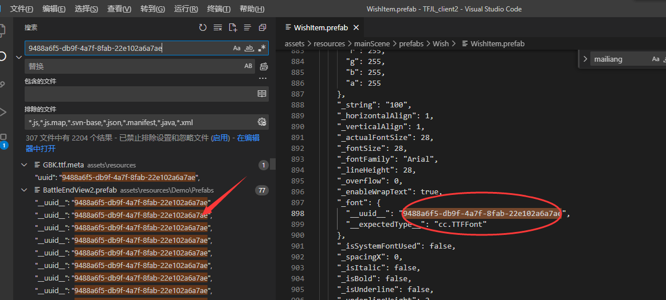Expand the find widget replace chevron

pos(585,59)
